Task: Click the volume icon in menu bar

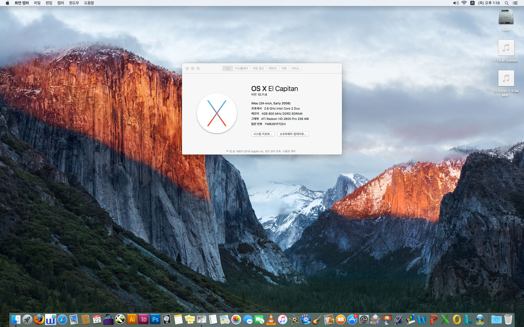Action: [x=455, y=3]
